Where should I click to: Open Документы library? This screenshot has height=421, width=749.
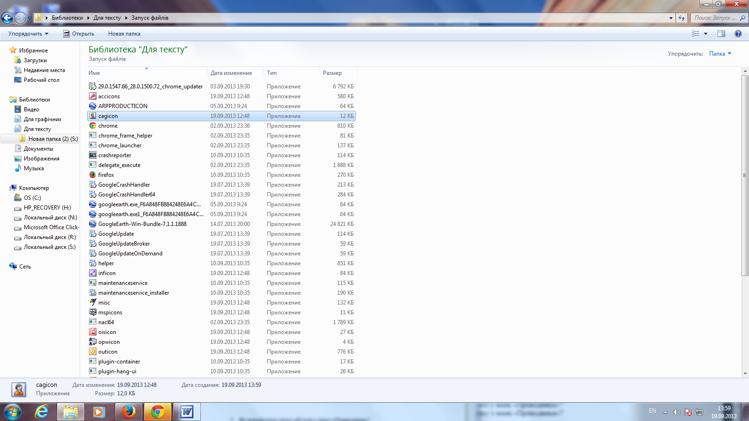click(x=38, y=149)
